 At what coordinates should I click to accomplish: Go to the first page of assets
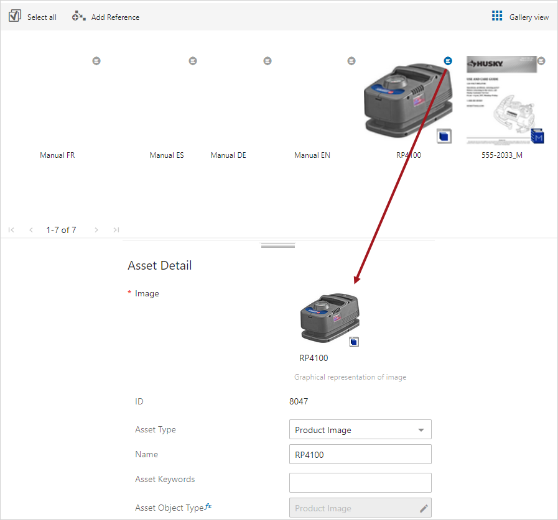point(11,230)
